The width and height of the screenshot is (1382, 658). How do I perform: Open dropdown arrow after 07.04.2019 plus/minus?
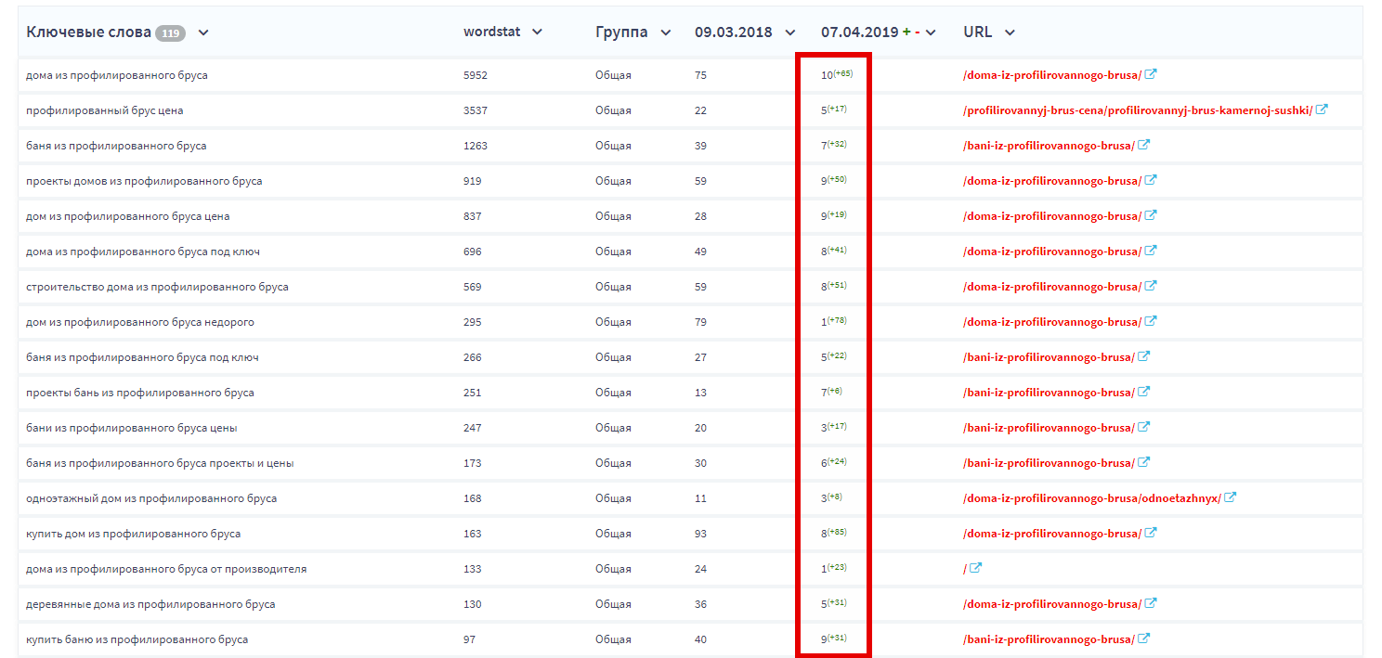point(931,32)
